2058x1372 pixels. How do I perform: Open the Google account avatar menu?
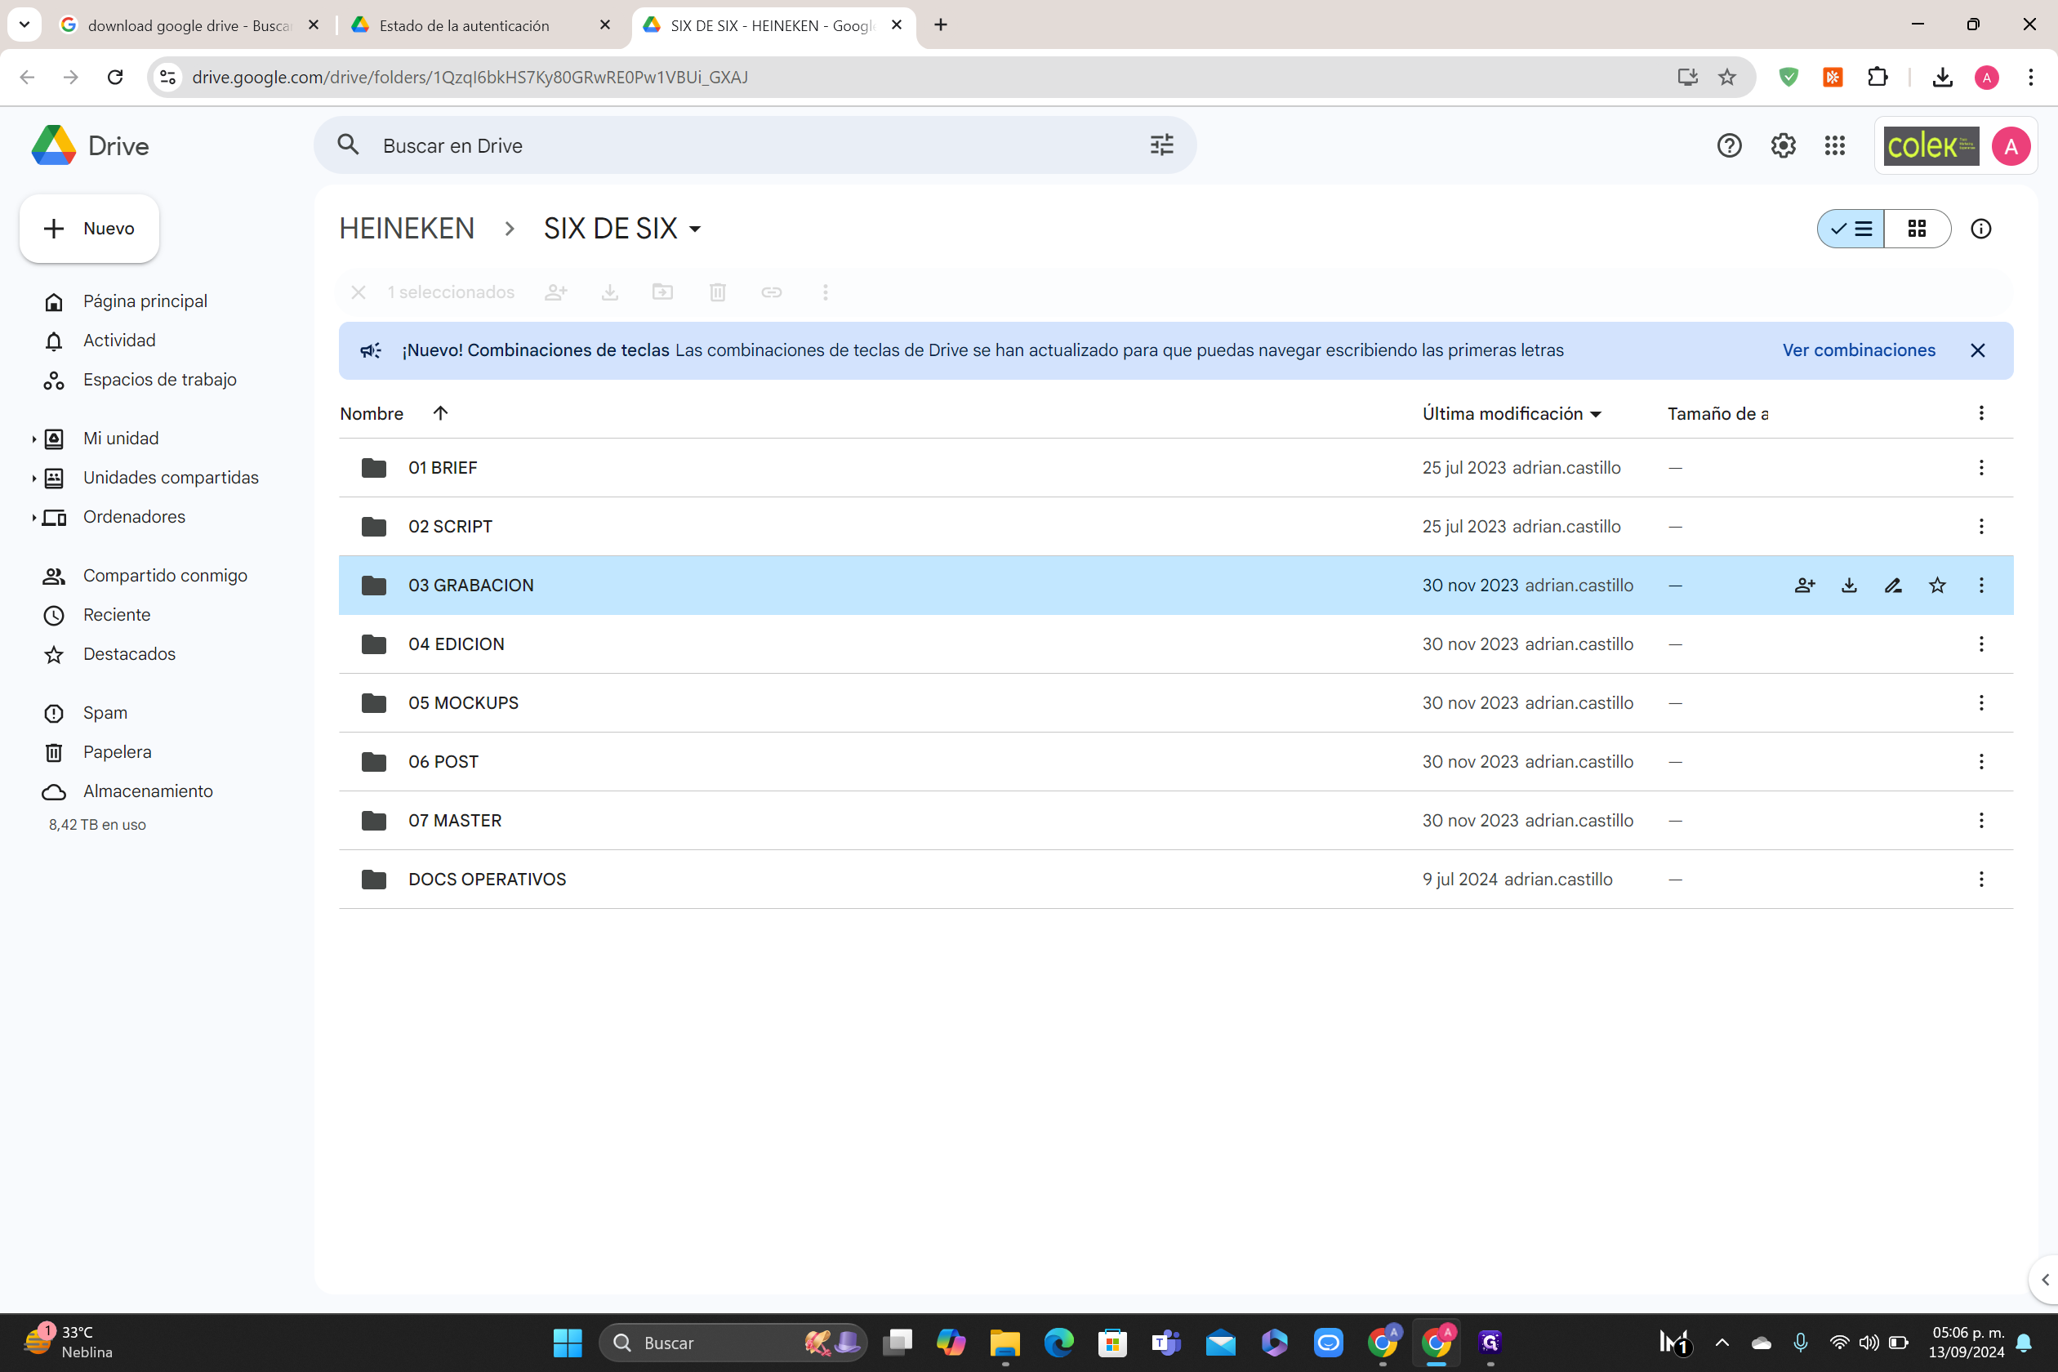tap(2011, 146)
